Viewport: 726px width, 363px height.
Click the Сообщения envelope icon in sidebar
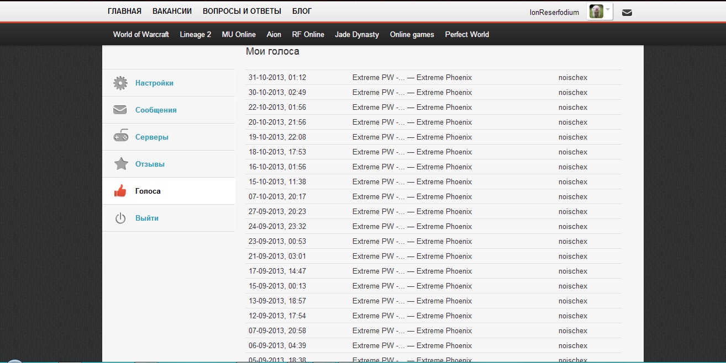tap(120, 110)
